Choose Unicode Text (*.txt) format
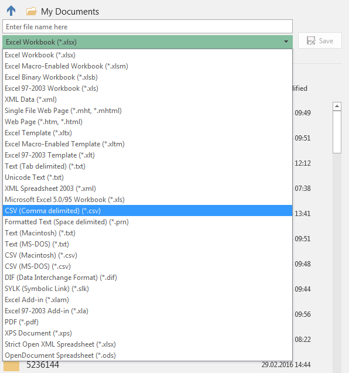349x373 pixels. click(148, 177)
